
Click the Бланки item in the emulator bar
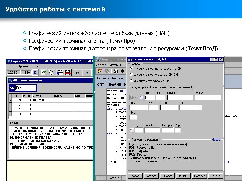coord(117,78)
